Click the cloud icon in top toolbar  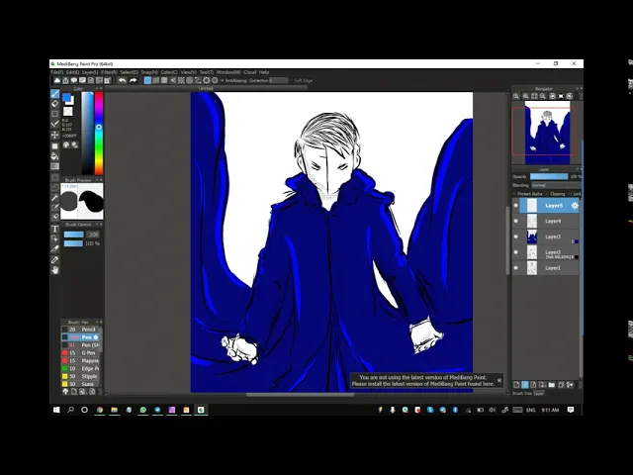point(57,80)
